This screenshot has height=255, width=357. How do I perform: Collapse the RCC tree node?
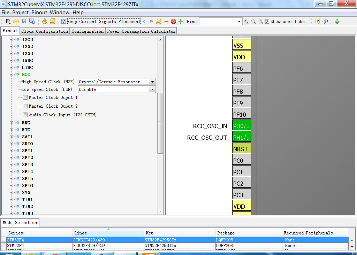pos(11,75)
